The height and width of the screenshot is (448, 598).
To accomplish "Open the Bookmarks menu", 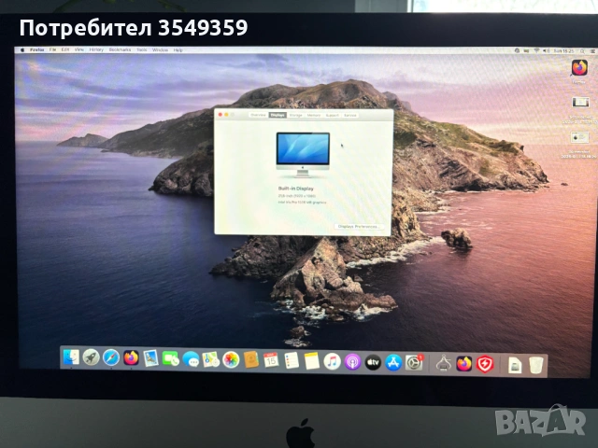I will [120, 49].
